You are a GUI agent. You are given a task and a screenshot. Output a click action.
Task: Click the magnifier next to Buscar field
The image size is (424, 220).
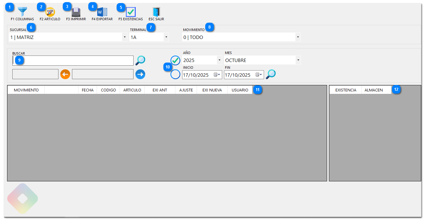click(x=140, y=60)
